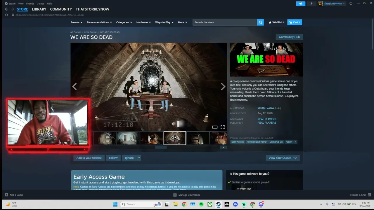Show previous screenshot in media viewer
374x210 pixels.
(75, 87)
